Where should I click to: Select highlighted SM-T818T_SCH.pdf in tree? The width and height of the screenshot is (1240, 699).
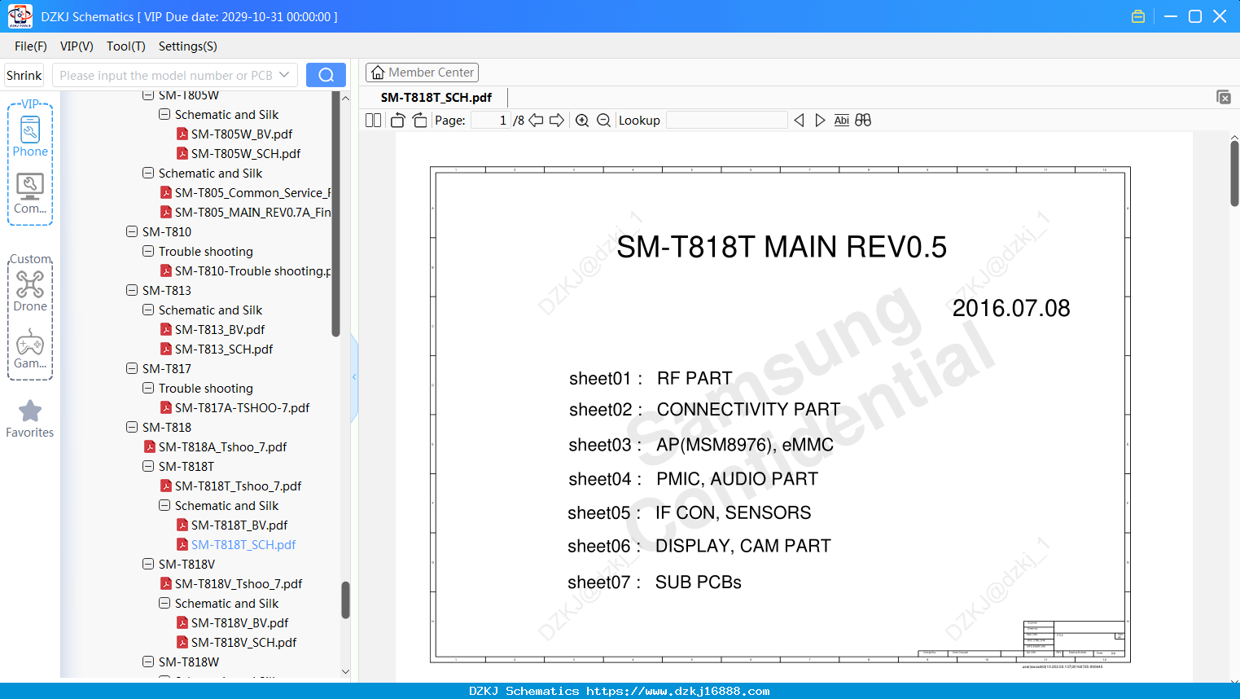click(x=243, y=544)
